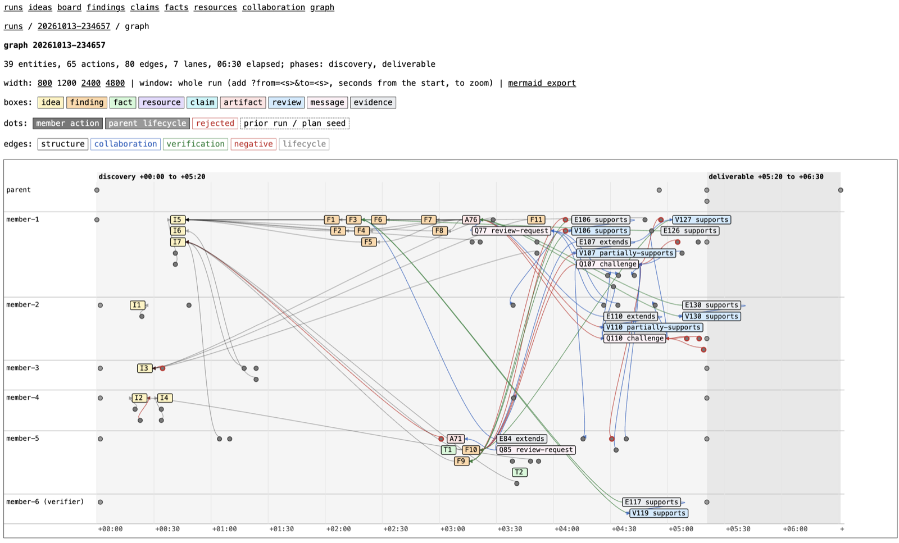The image size is (899, 543).
Task: Select fact node T1
Action: (448, 450)
